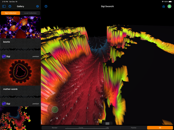Tap the Gallery header title
The image size is (174, 130).
click(20, 6)
